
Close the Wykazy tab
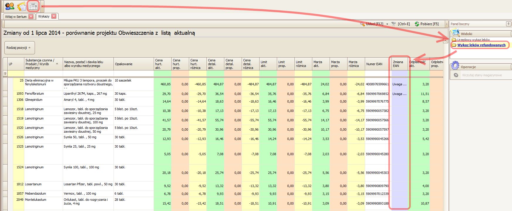click(54, 16)
